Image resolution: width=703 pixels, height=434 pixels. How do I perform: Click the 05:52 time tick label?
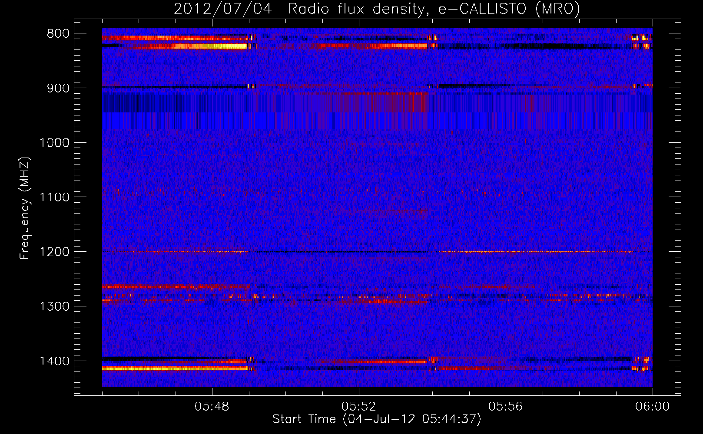359,407
